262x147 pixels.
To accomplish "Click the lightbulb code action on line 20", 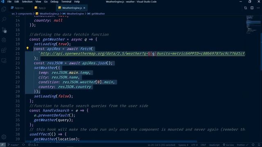I will (x=27, y=48).
